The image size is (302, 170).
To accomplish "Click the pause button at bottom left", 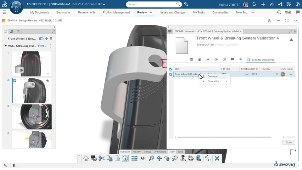I will (x=14, y=165).
